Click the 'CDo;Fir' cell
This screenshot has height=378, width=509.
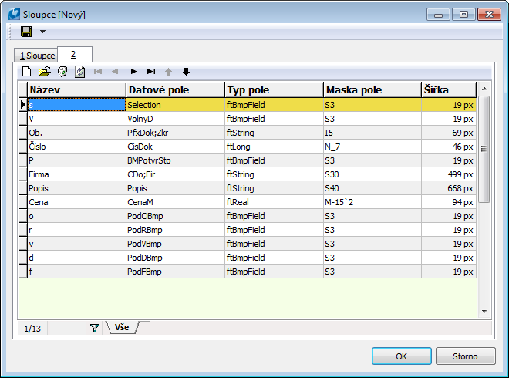pyautogui.click(x=175, y=174)
